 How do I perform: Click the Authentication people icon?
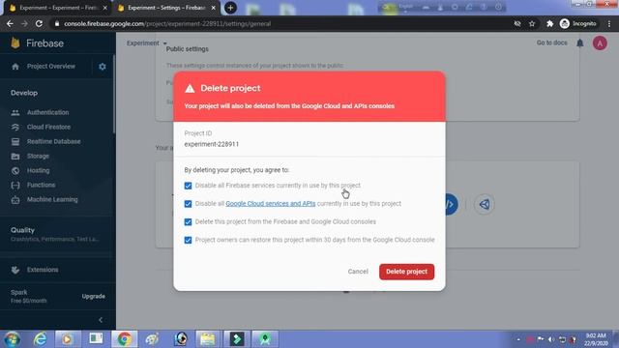pyautogui.click(x=15, y=112)
